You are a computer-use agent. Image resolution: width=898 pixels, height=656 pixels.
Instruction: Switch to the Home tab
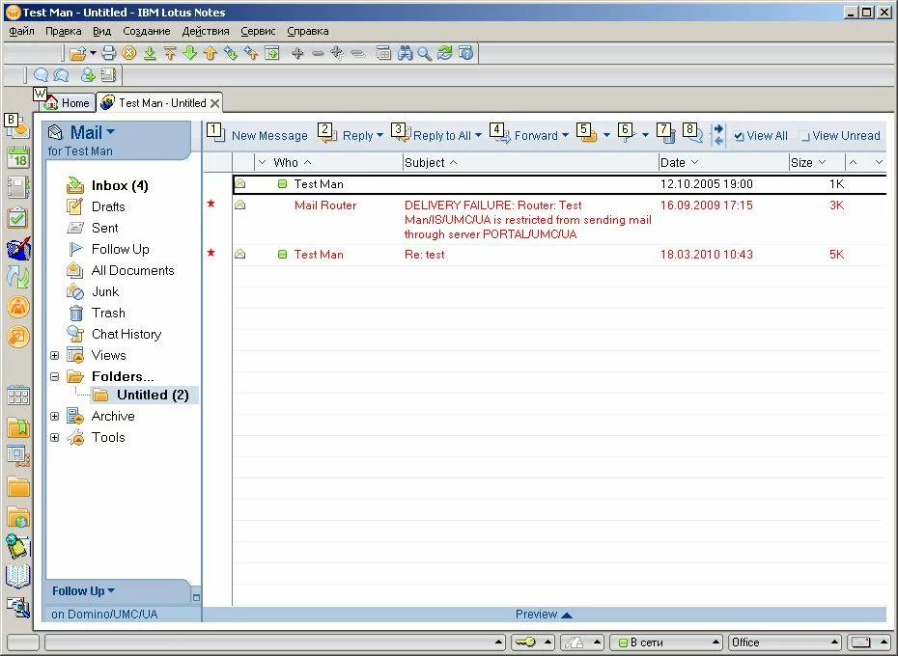click(68, 103)
